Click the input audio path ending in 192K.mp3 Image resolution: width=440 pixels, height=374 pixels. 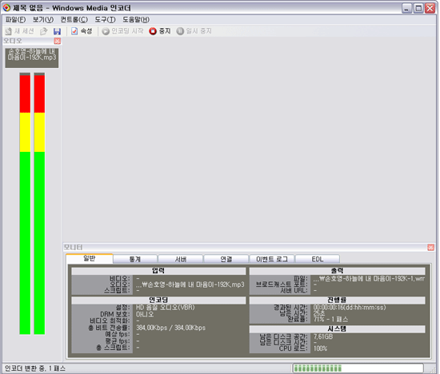pyautogui.click(x=190, y=284)
